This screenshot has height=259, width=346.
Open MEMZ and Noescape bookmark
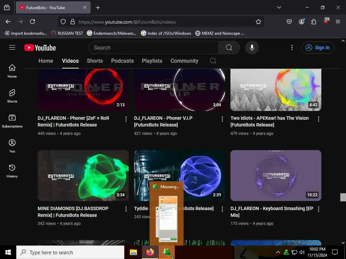click(x=220, y=33)
